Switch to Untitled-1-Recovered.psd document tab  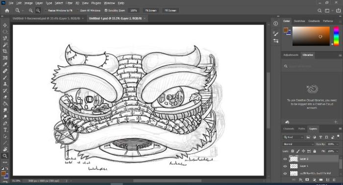(x=47, y=19)
